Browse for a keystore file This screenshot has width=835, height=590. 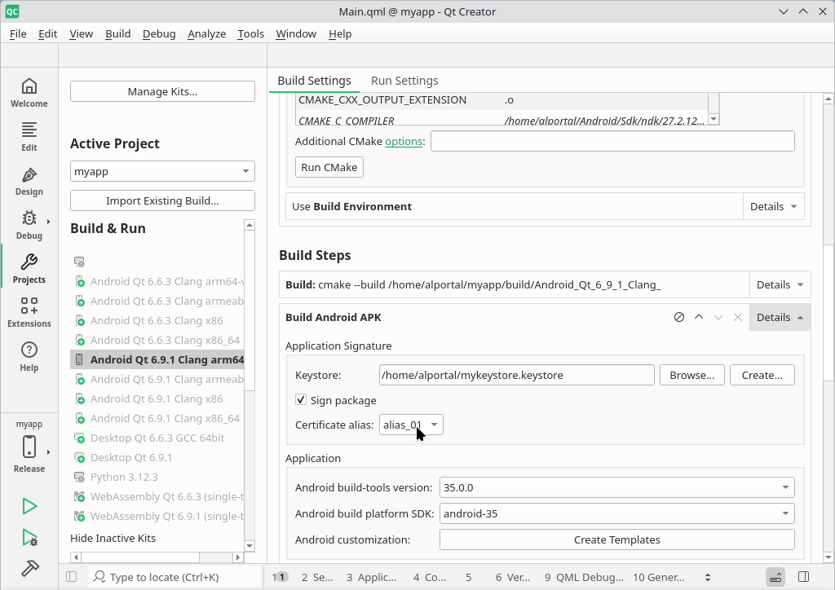(x=691, y=375)
